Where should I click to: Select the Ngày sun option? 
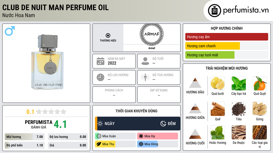click(106, 124)
